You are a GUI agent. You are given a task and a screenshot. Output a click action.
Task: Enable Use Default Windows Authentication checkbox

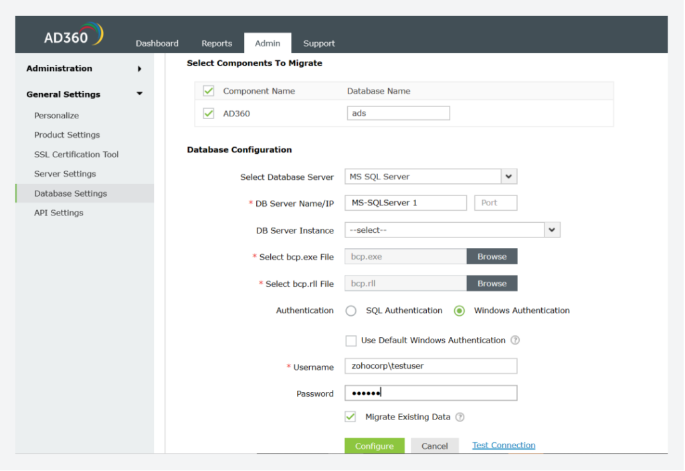[351, 341]
